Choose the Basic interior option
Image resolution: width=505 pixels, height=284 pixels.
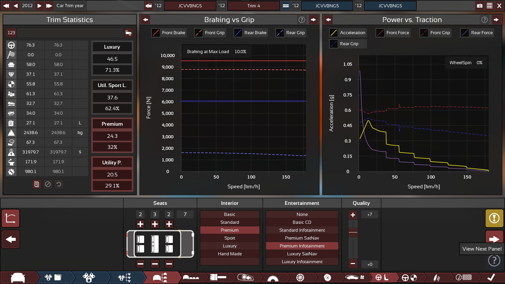(x=230, y=214)
